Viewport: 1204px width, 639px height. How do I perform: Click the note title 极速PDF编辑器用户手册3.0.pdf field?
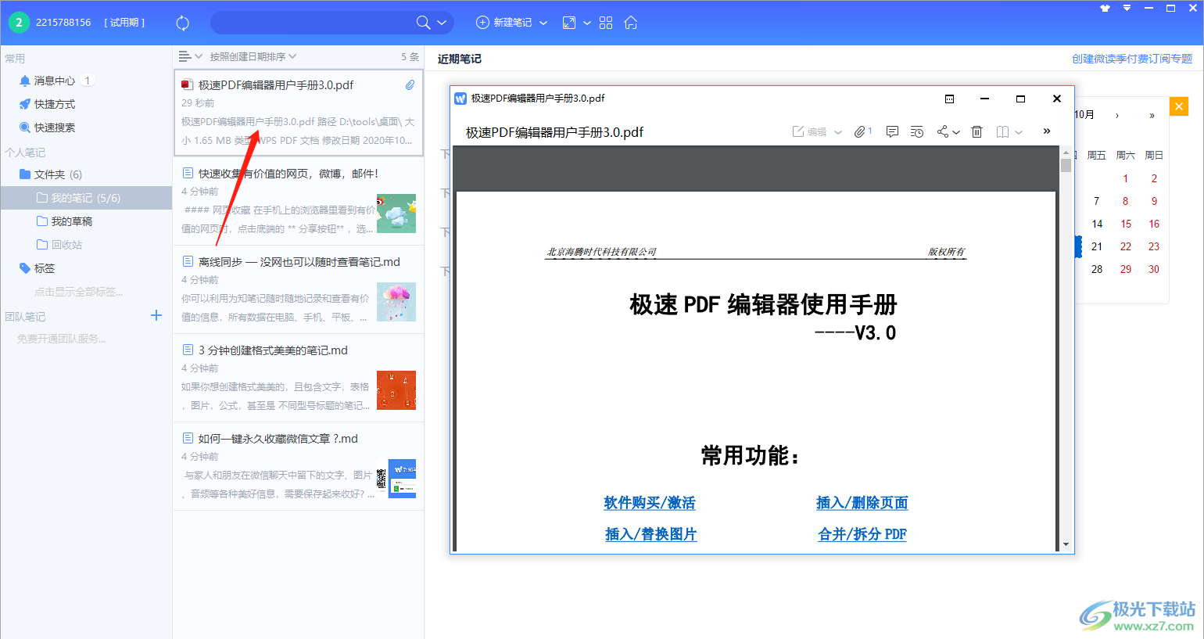coord(554,132)
